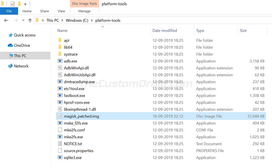
Task: Click folder icon in the address bar
Action: point(37,20)
